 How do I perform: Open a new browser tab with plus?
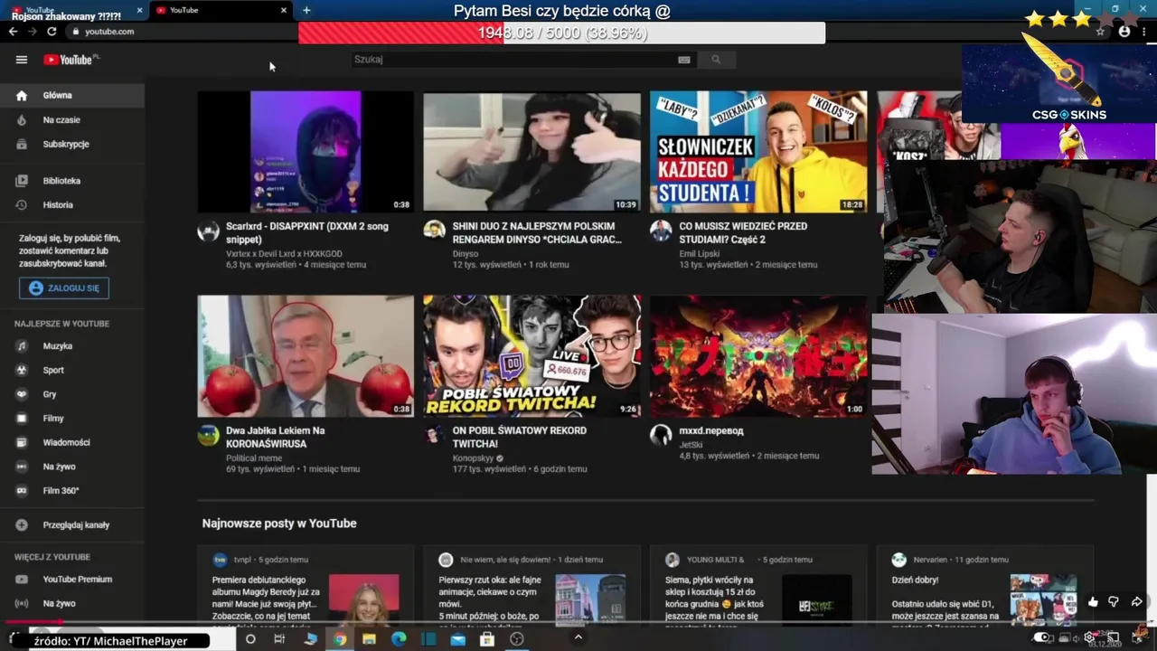pos(306,11)
